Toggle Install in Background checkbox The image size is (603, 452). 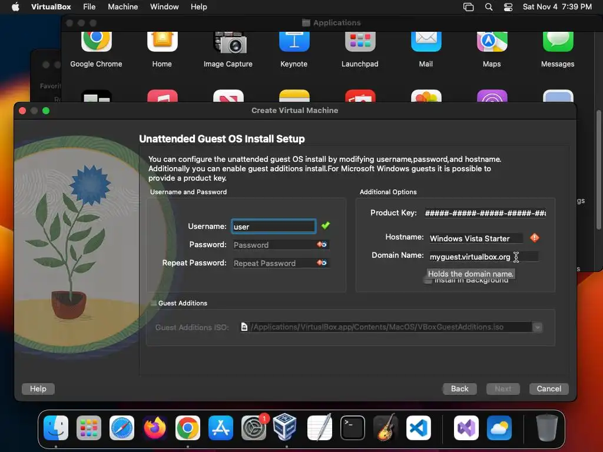pos(428,280)
